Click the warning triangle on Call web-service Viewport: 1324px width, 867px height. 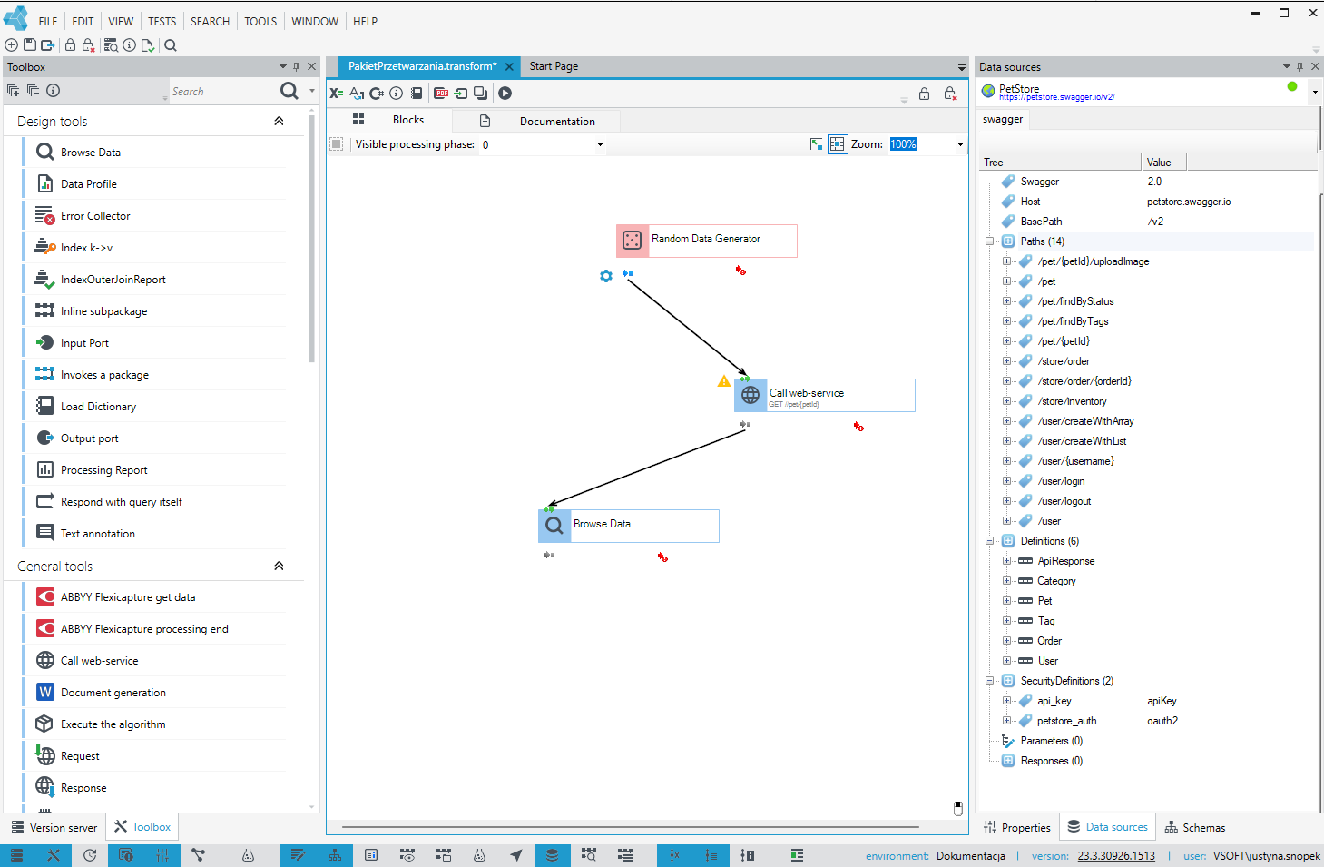tap(724, 381)
